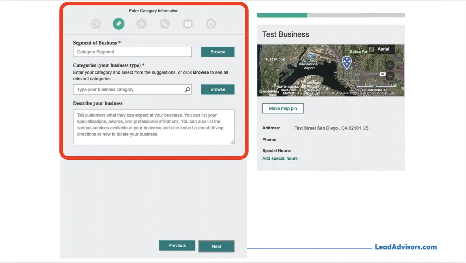Open the Add special hours link
Image resolution: width=466 pixels, height=263 pixels.
pyautogui.click(x=280, y=158)
